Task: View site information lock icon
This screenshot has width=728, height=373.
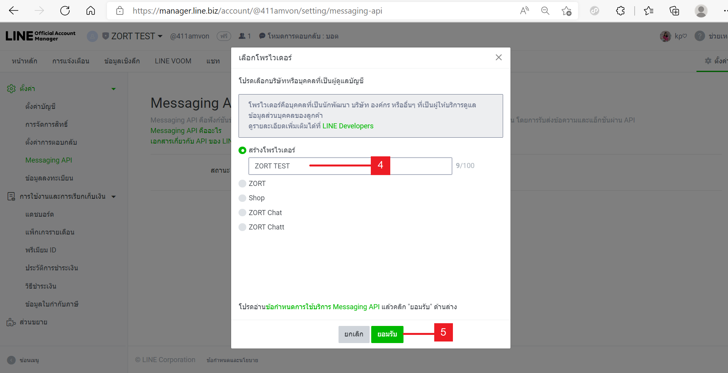Action: (120, 11)
